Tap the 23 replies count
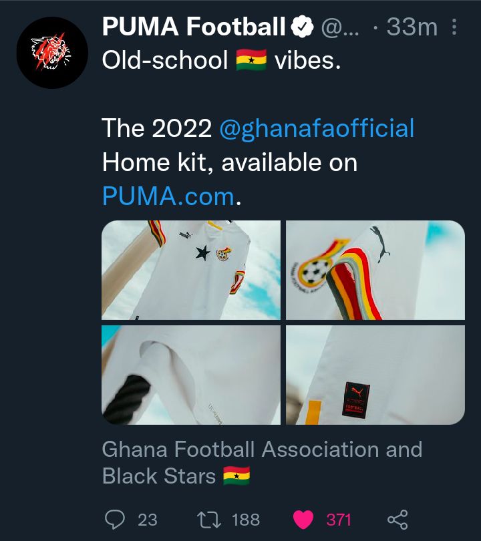The image size is (481, 541). coord(147,520)
